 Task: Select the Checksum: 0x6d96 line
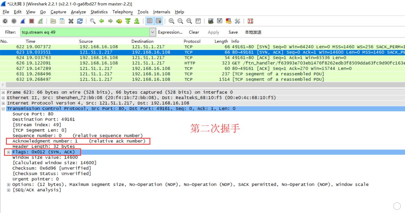52,168
